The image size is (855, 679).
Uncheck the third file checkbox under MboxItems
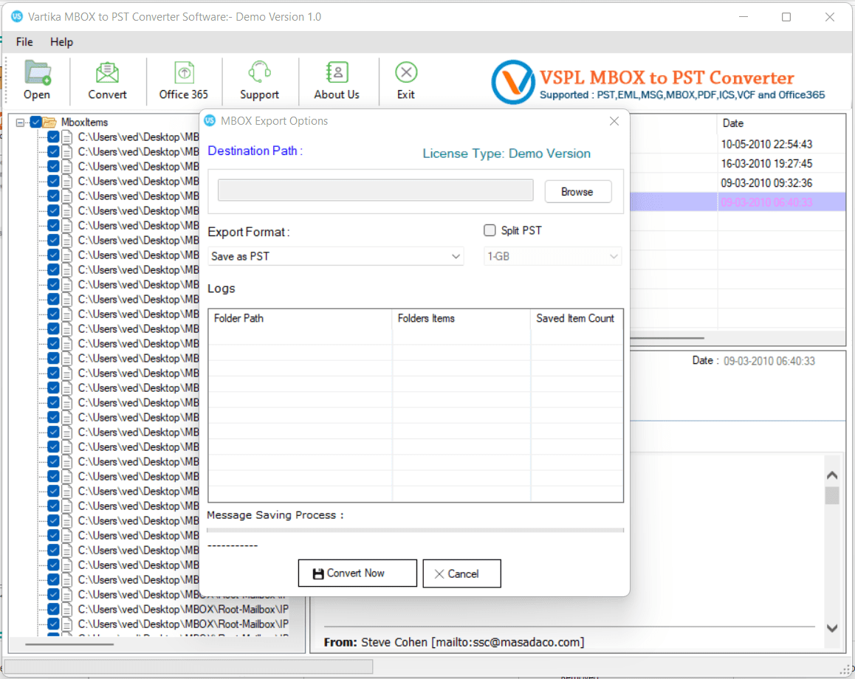click(x=53, y=166)
